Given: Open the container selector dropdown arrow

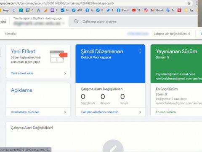Looking at the screenshot, I should coord(64,23).
